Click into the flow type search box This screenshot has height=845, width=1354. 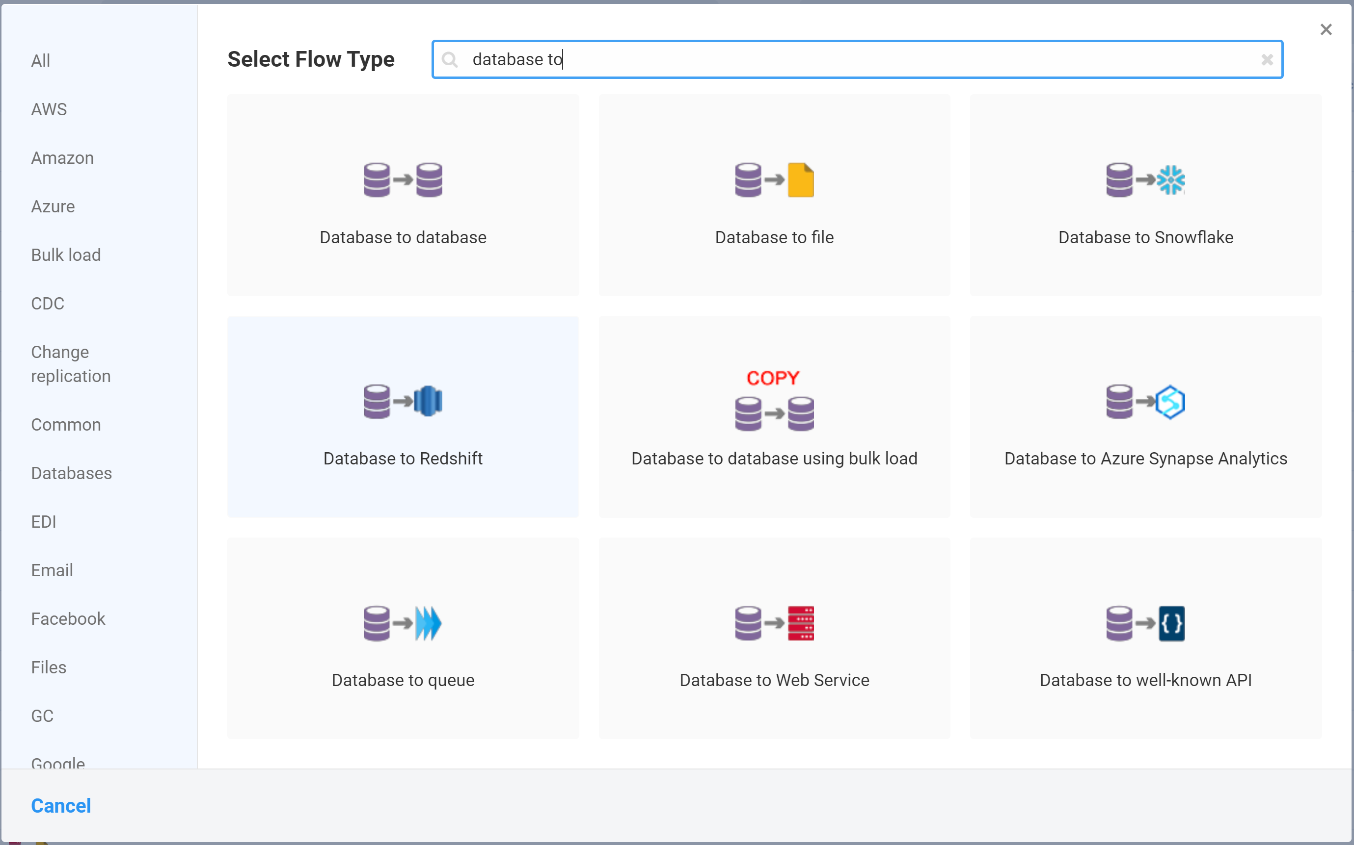coord(839,59)
